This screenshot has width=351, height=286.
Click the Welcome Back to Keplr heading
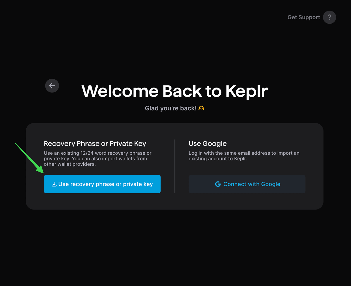point(175,91)
